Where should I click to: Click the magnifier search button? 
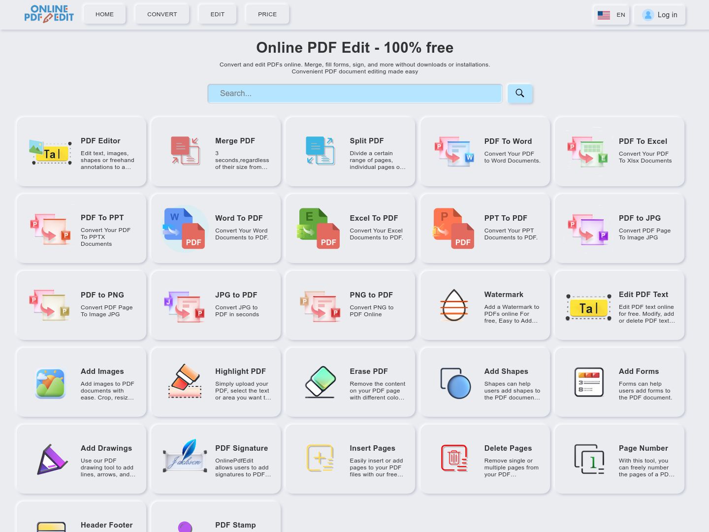pos(520,93)
